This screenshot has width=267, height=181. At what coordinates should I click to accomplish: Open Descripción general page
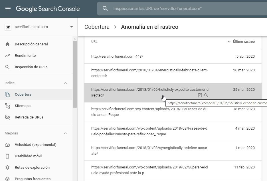point(31,44)
